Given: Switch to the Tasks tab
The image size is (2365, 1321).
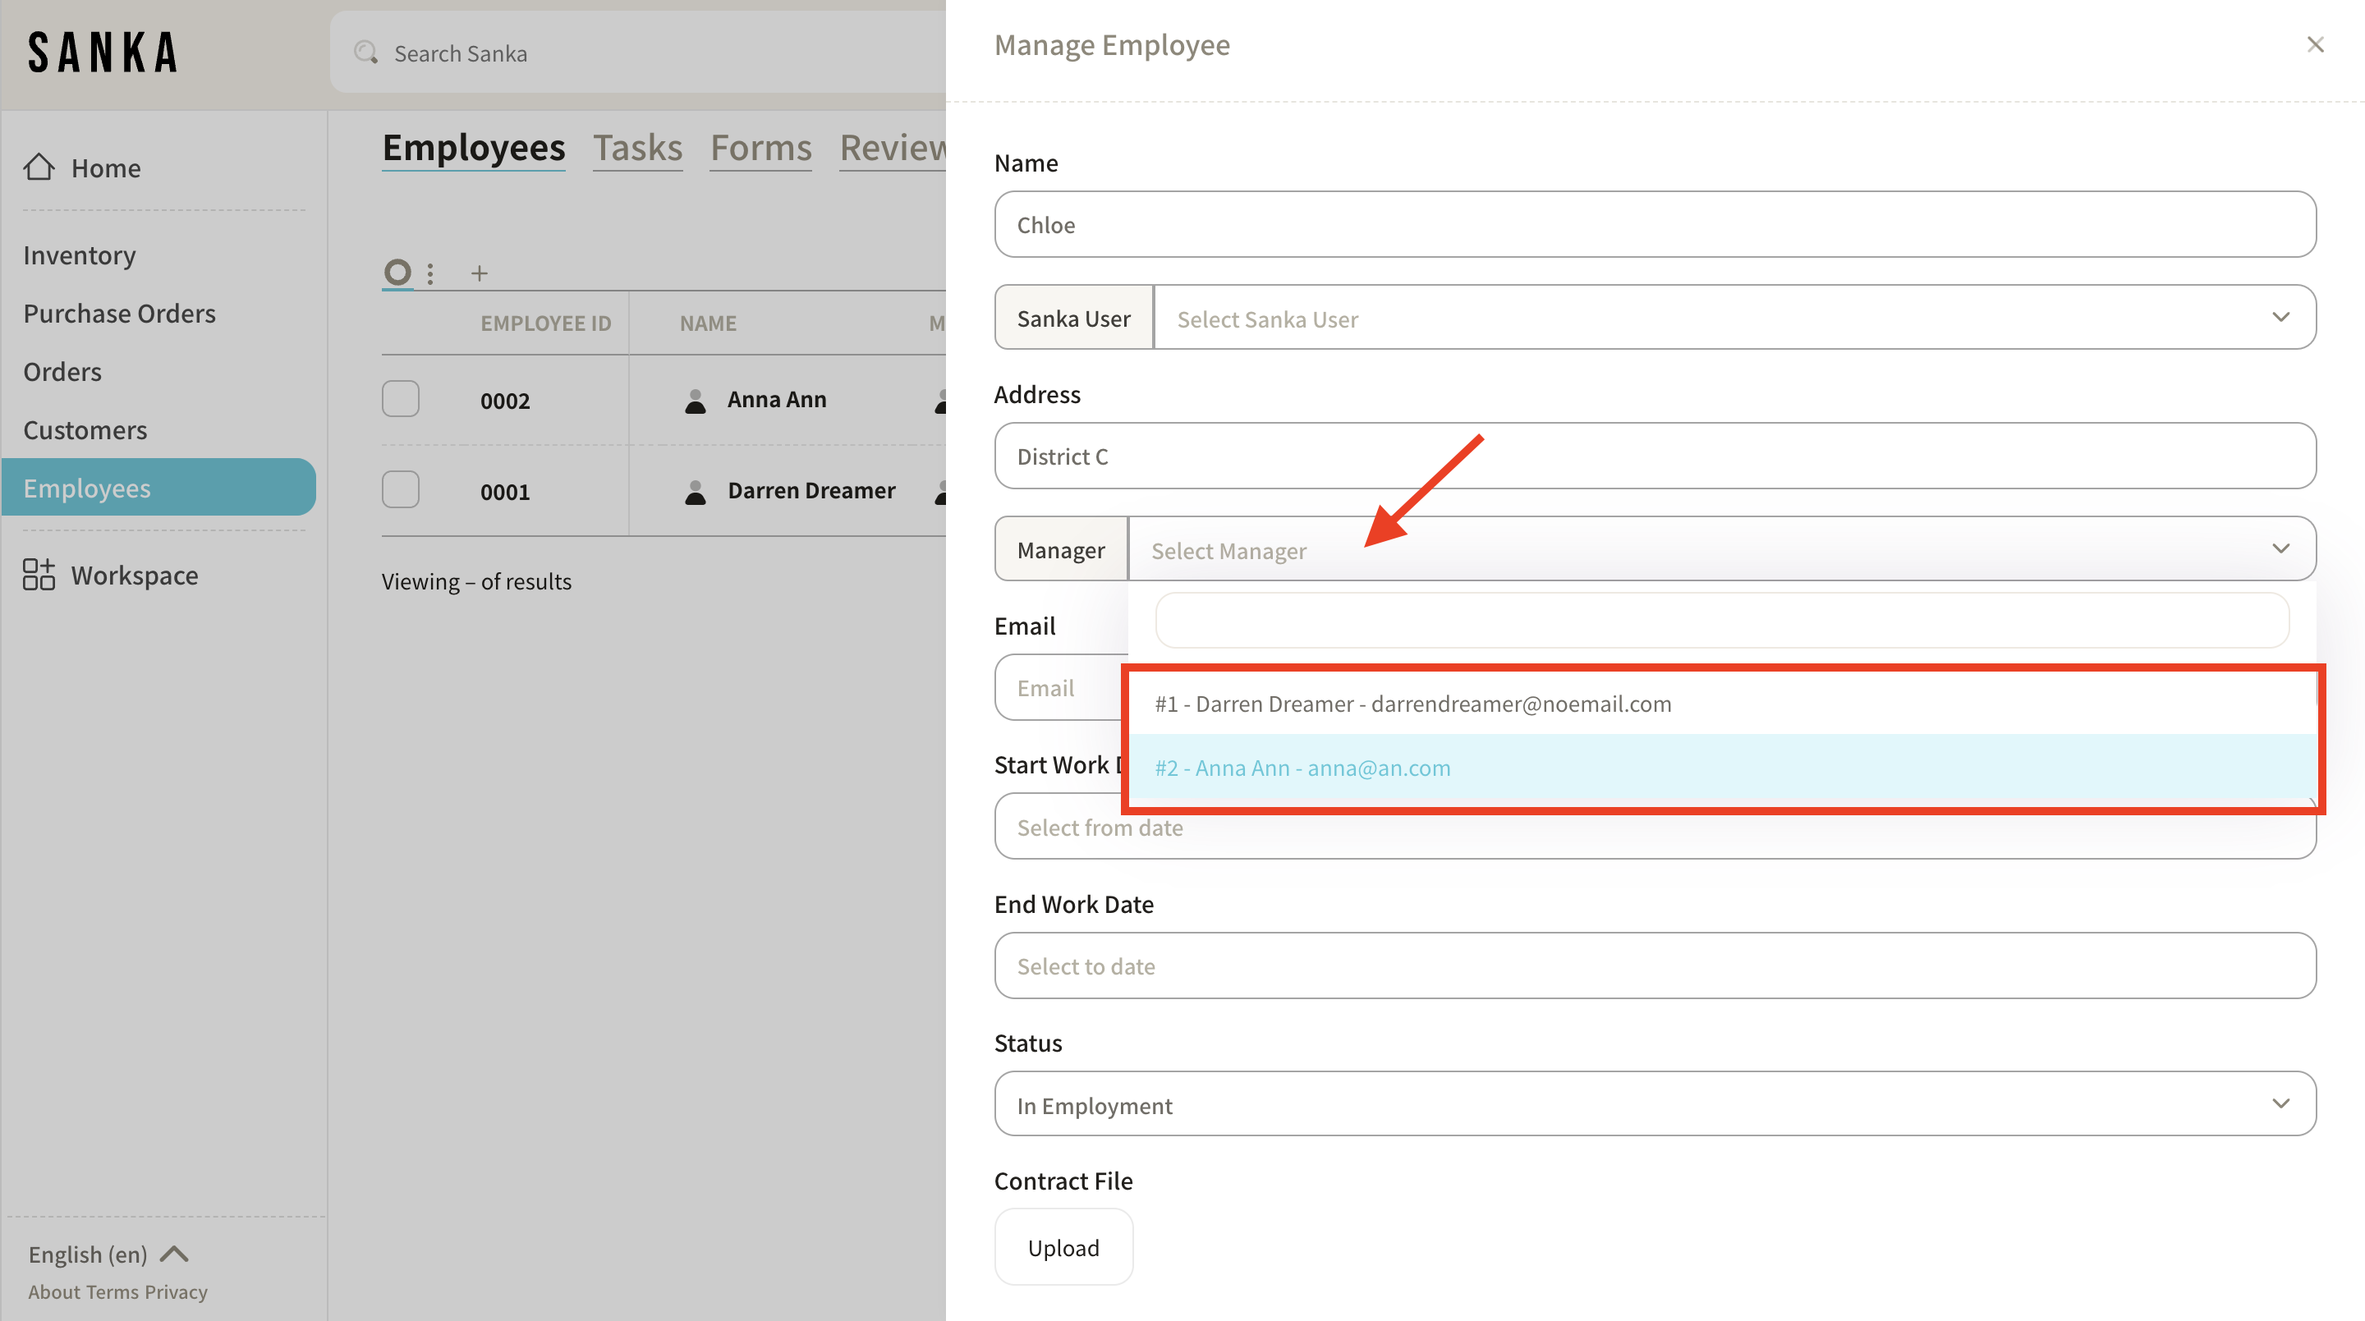Looking at the screenshot, I should [637, 148].
